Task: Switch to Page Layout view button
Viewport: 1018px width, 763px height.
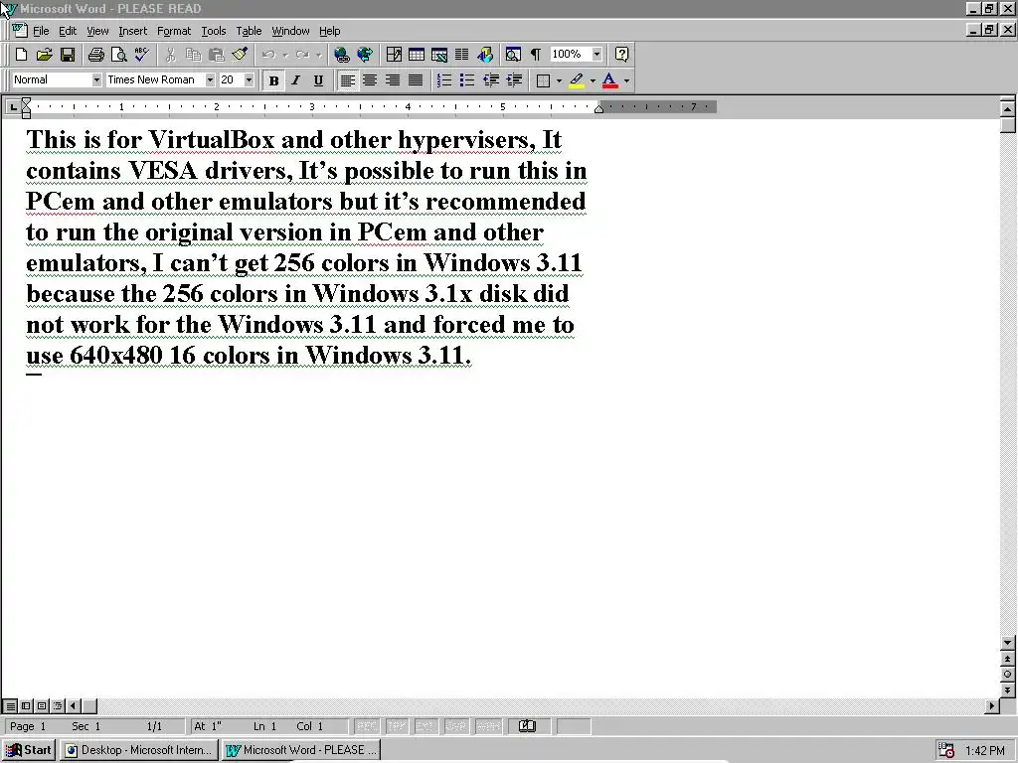Action: (x=42, y=705)
